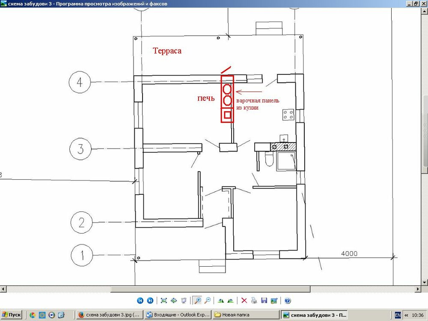Open the viewer Help icon
Image resolution: width=428 pixels, height=321 pixels.
(288, 300)
